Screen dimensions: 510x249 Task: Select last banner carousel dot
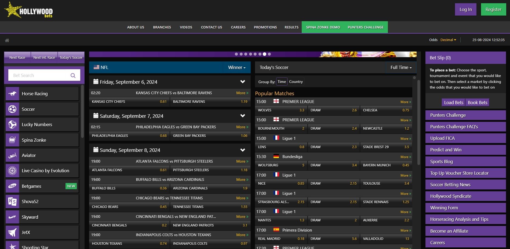(269, 54)
